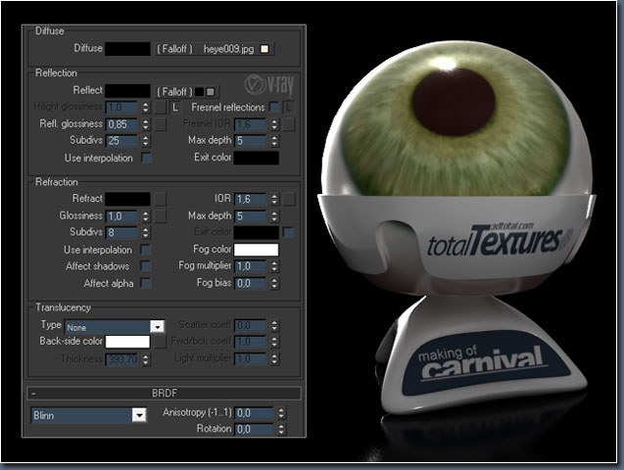Adjust the Refraction IOR spinner
Image resolution: width=624 pixels, height=470 pixels.
(274, 199)
